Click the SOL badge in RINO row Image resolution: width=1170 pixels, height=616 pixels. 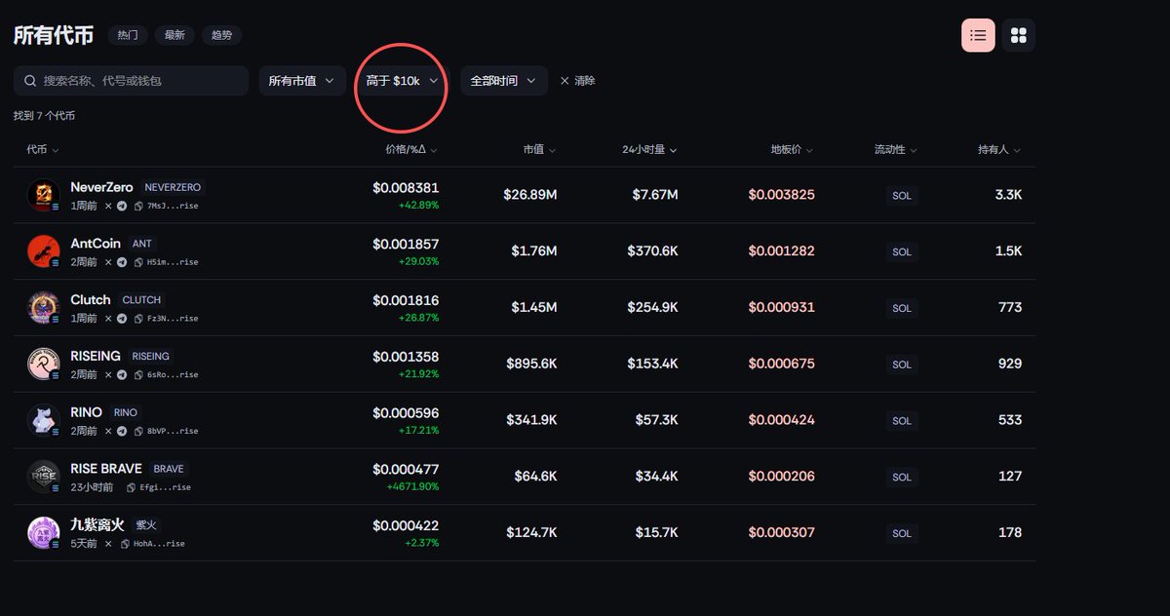pos(902,421)
